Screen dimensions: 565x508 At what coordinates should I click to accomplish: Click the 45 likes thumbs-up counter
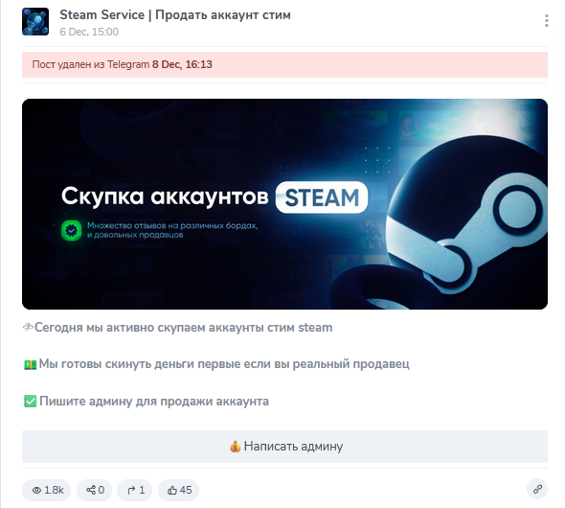(179, 490)
